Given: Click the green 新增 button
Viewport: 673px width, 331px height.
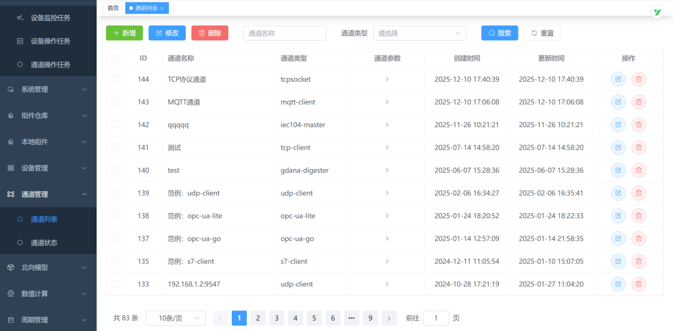Looking at the screenshot, I should pos(125,33).
